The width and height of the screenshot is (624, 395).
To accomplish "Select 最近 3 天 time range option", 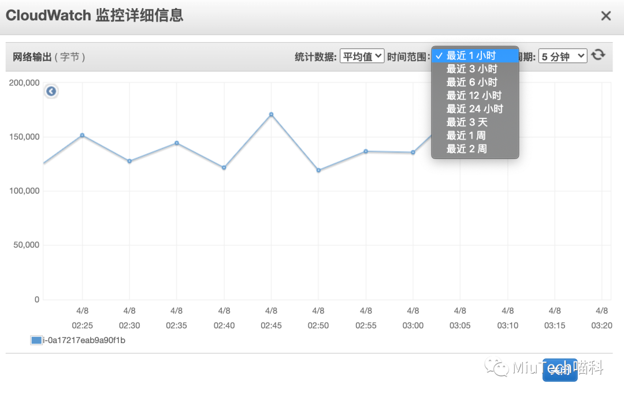I will pyautogui.click(x=475, y=122).
